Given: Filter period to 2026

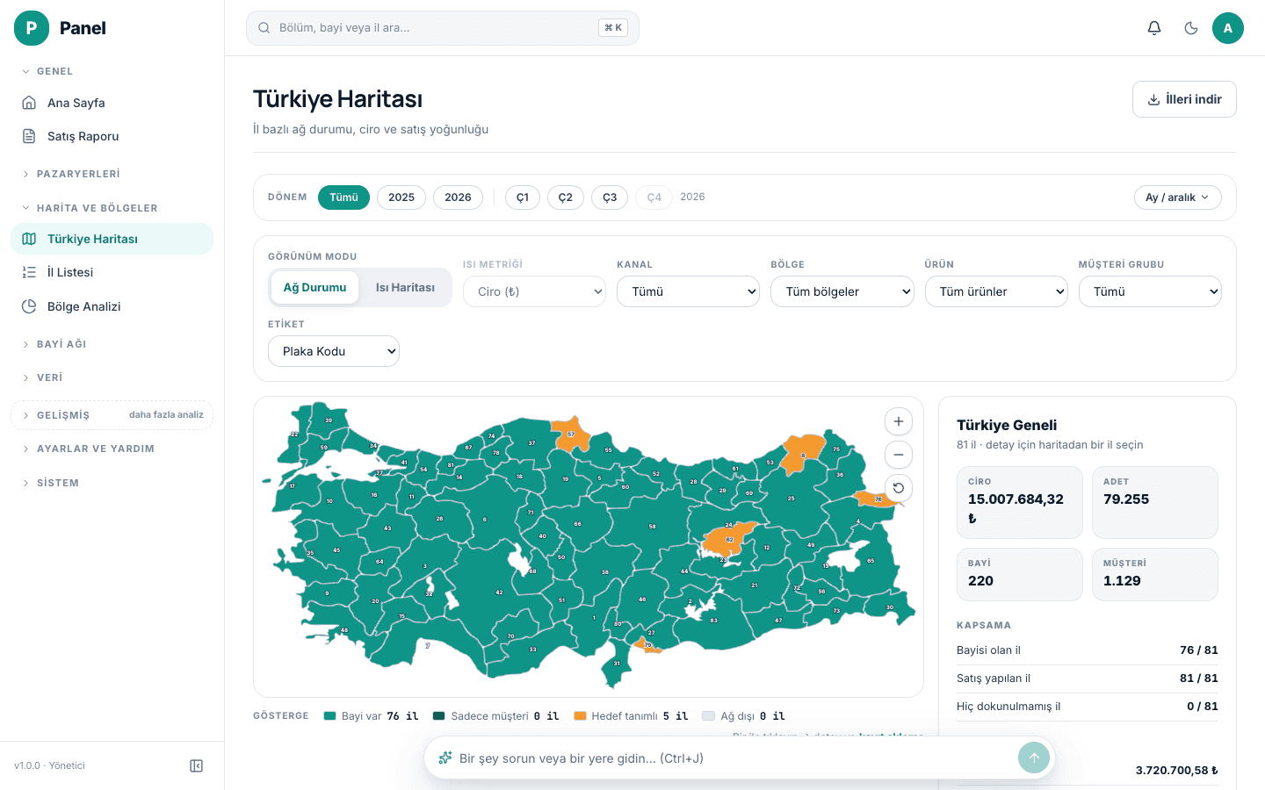Looking at the screenshot, I should click(458, 197).
